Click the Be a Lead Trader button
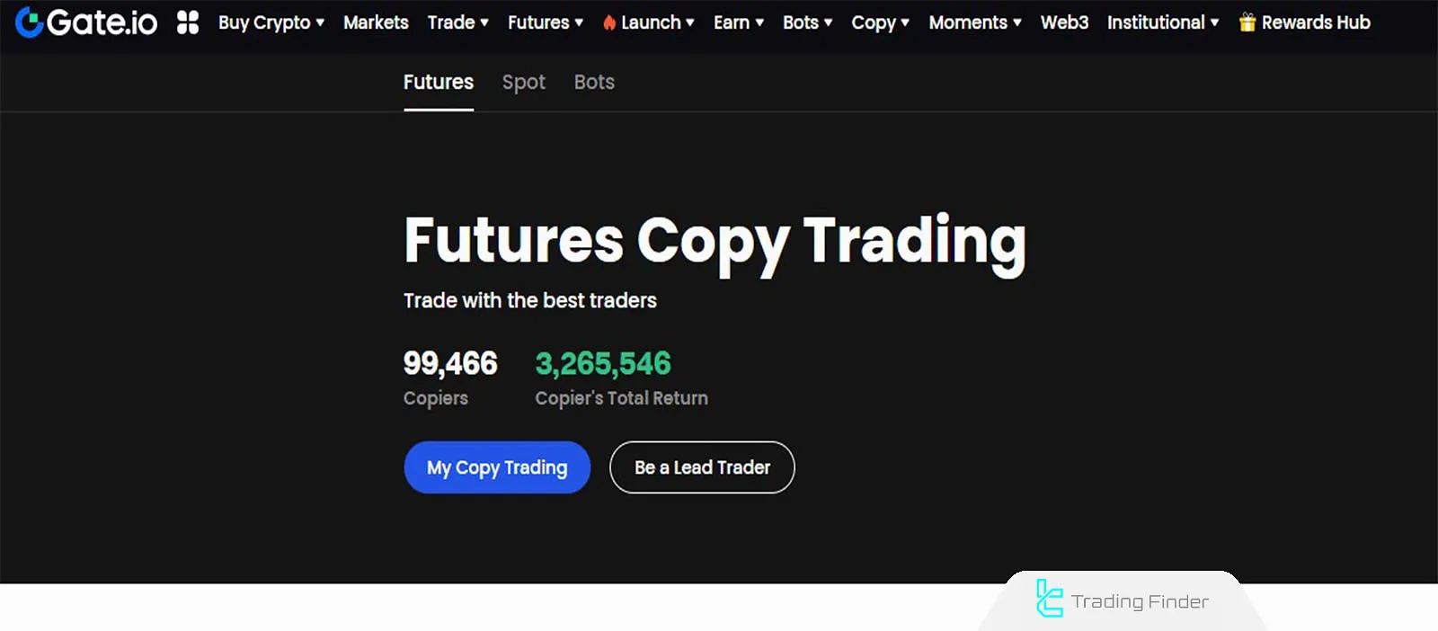The image size is (1438, 631). click(701, 467)
